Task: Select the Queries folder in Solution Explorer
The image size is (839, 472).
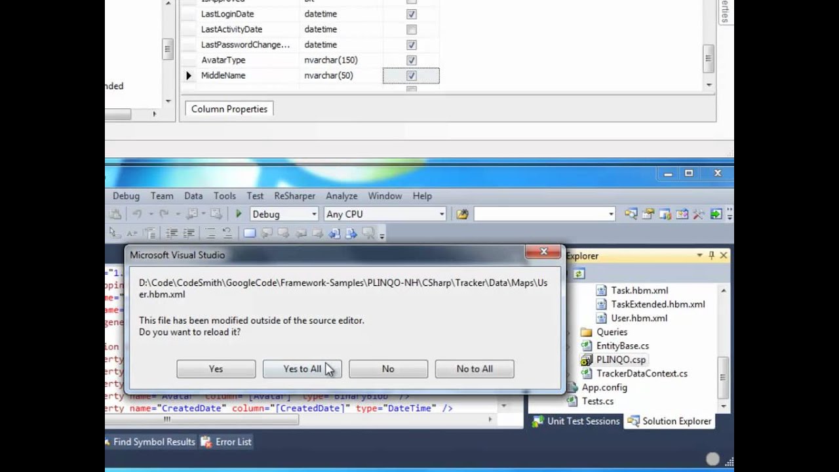Action: 612,332
